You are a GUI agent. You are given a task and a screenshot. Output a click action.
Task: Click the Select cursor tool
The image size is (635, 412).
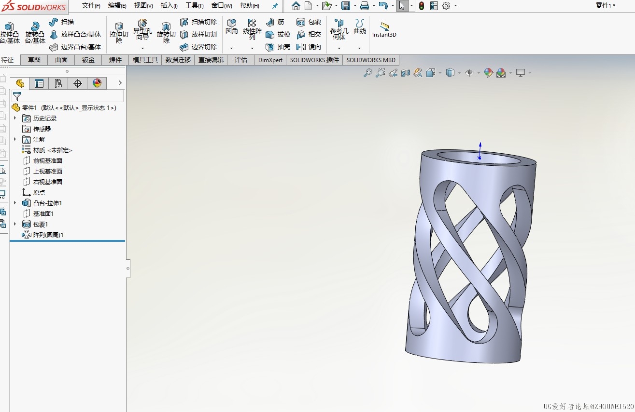click(x=403, y=6)
